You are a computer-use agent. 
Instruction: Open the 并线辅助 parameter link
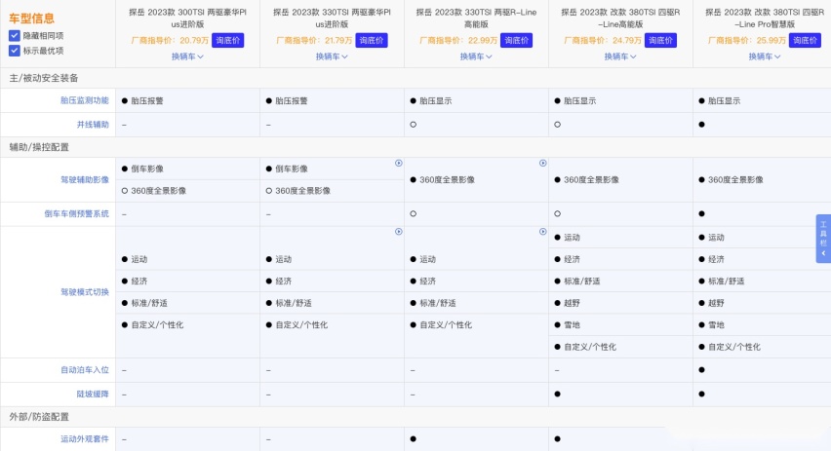point(93,125)
